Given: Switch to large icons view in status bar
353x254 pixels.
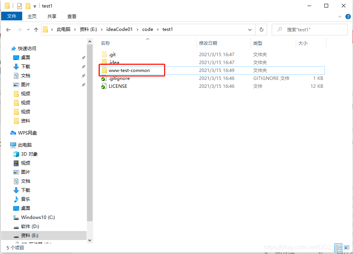Looking at the screenshot, I should 347,248.
